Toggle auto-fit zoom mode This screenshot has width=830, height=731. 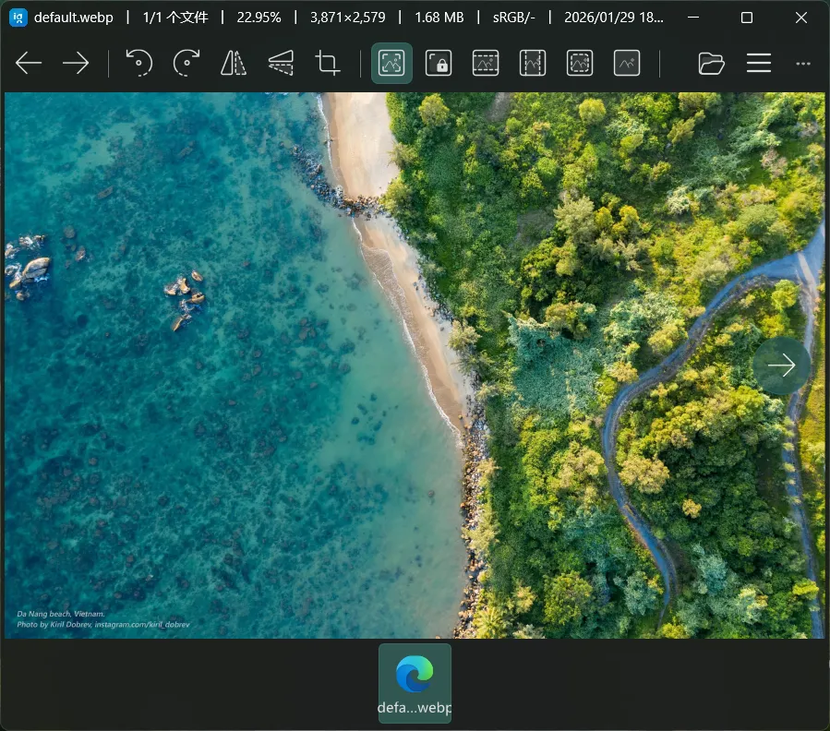tap(391, 63)
